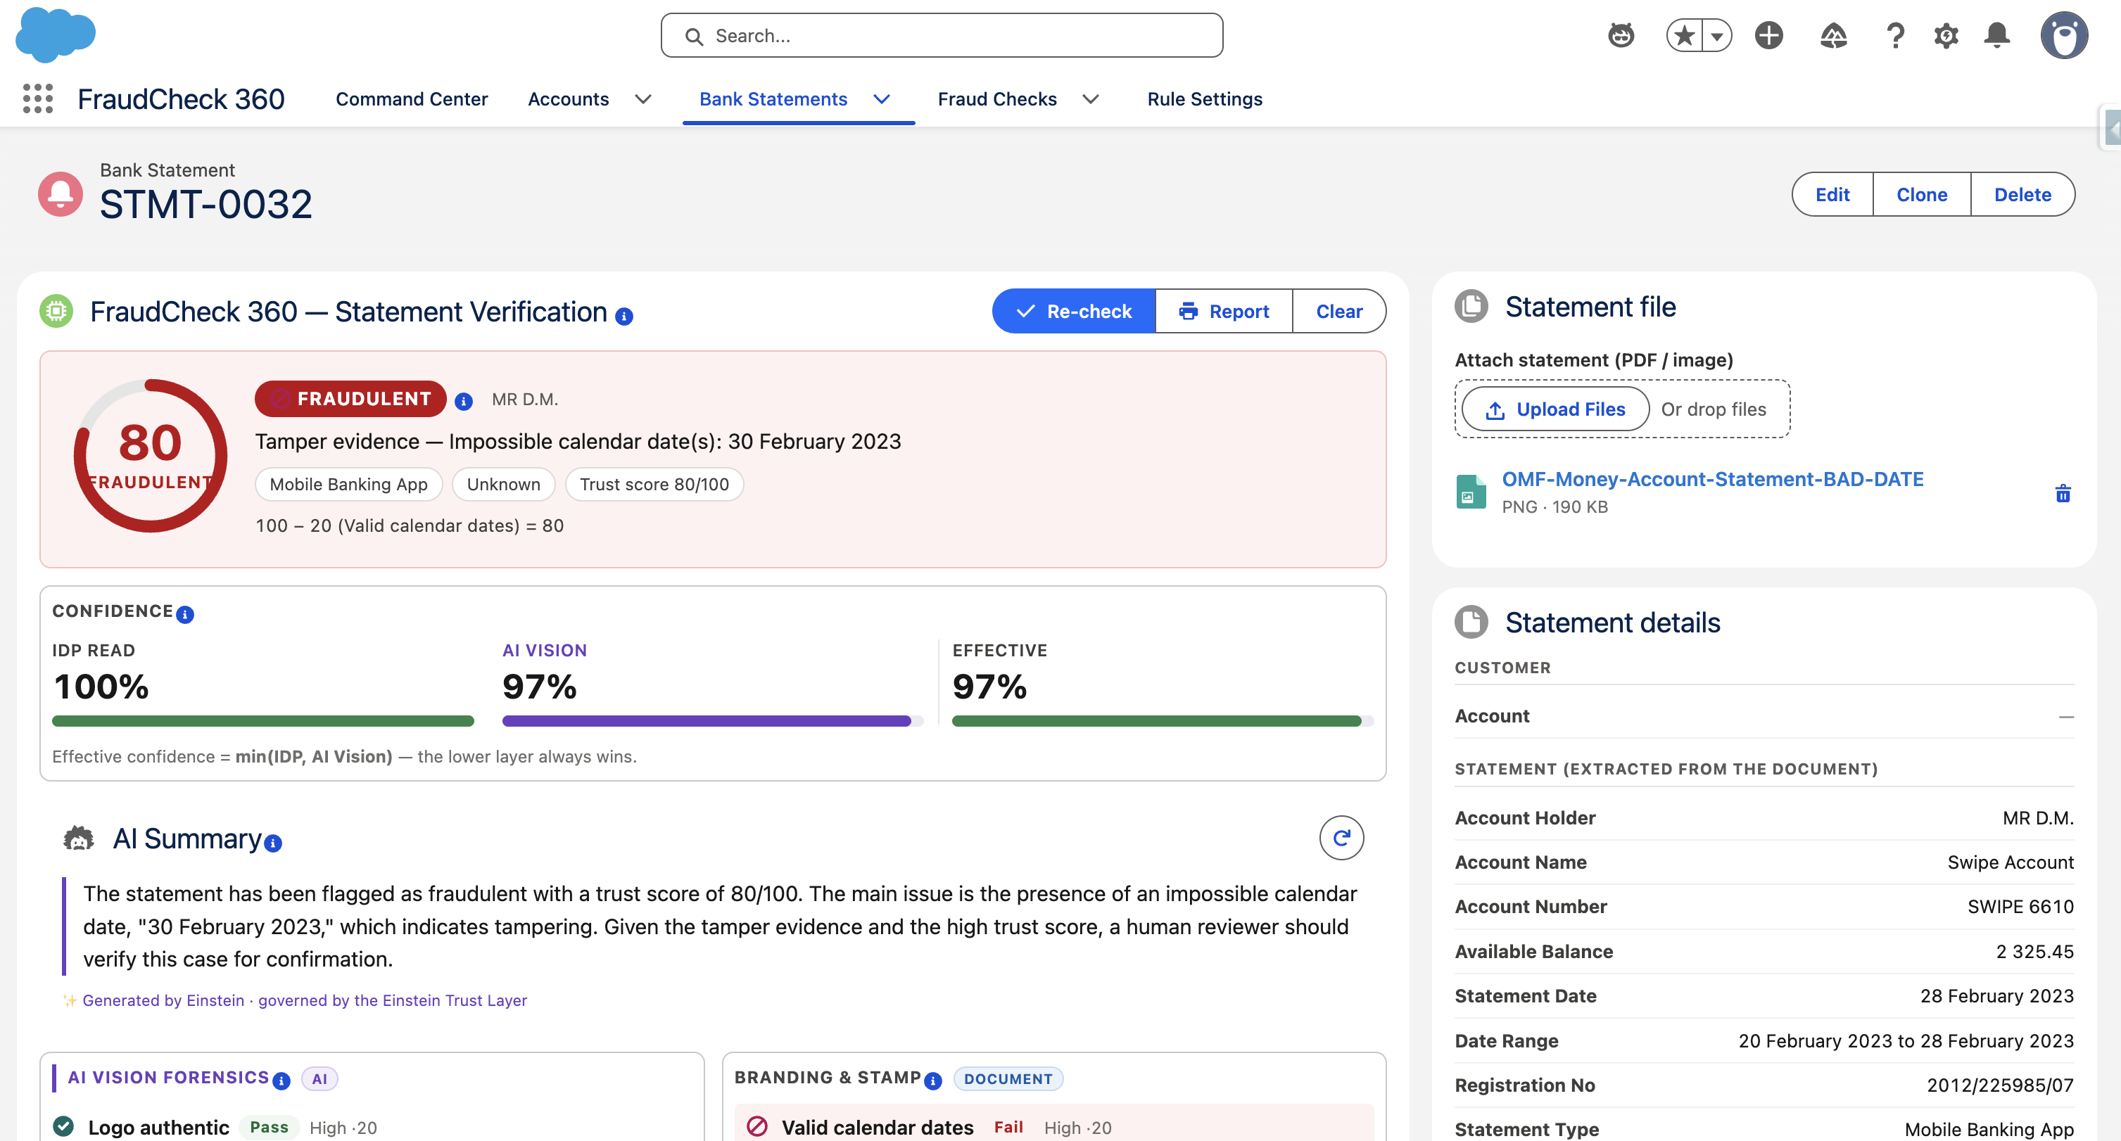The height and width of the screenshot is (1141, 2121).
Task: Open the Help question mark icon
Action: coord(1895,35)
